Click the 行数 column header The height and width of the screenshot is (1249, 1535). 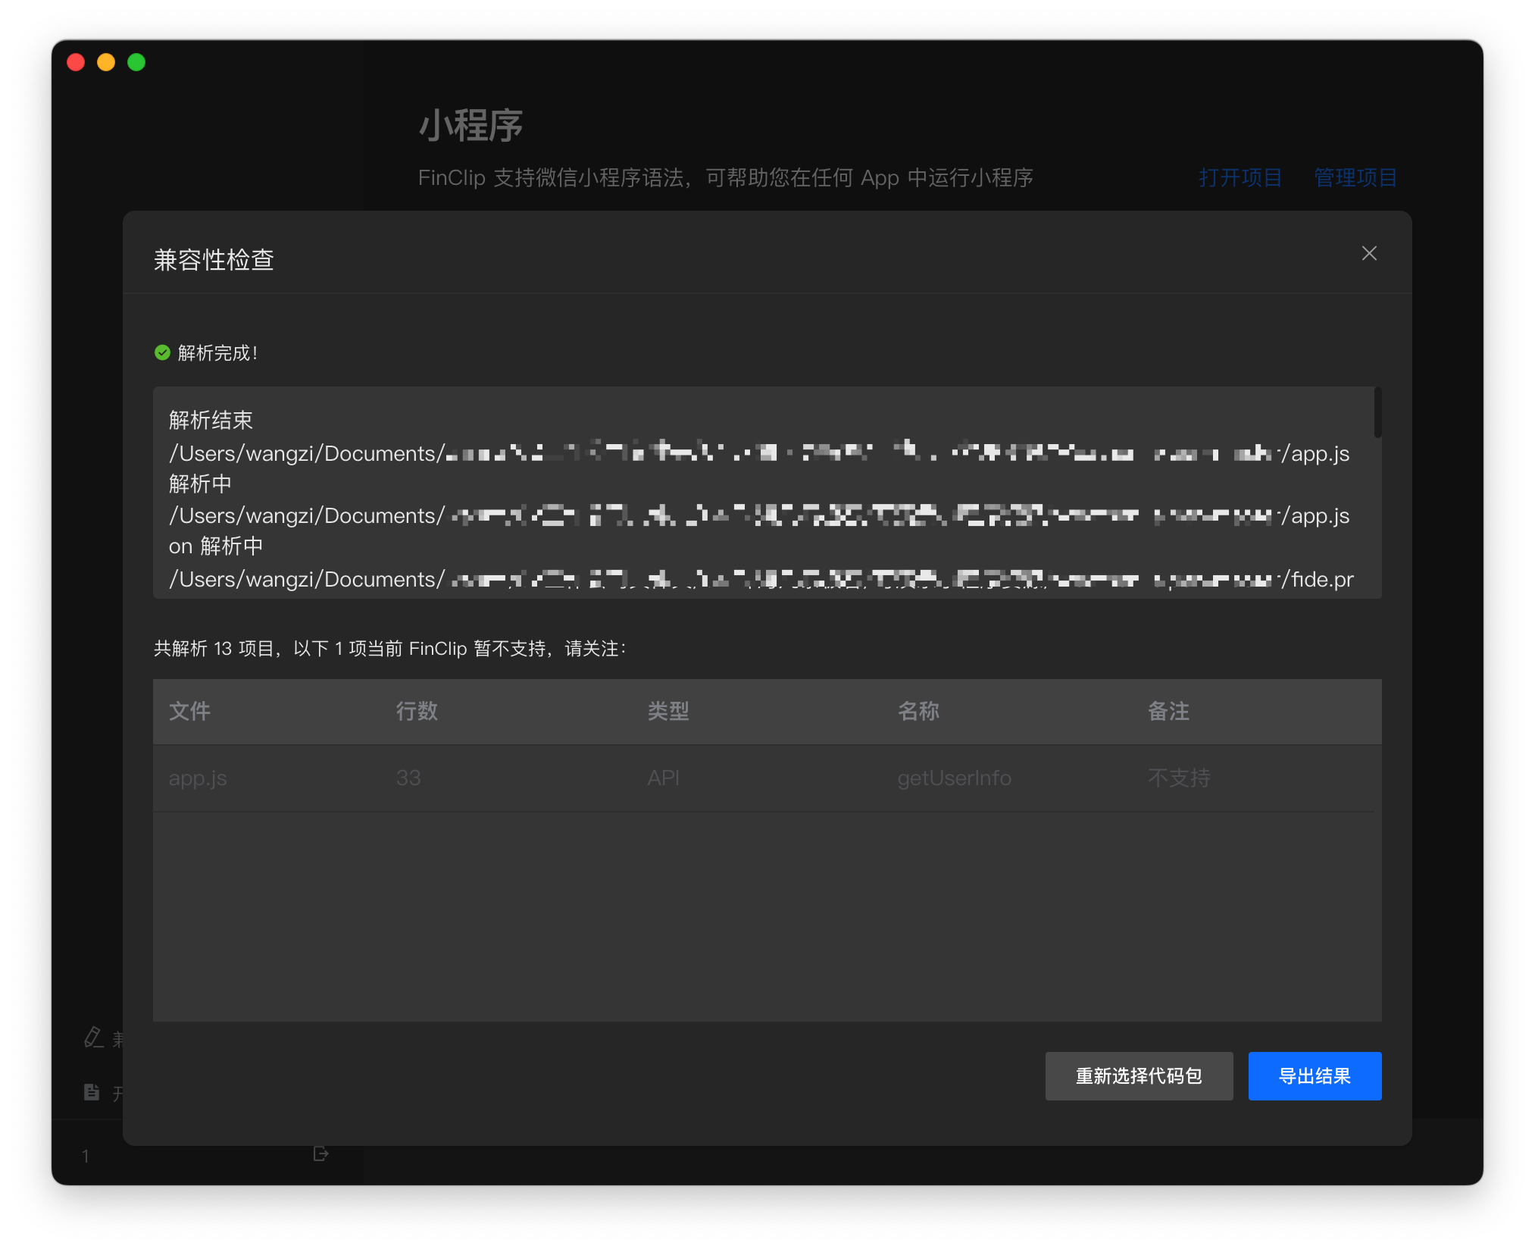[x=417, y=711]
